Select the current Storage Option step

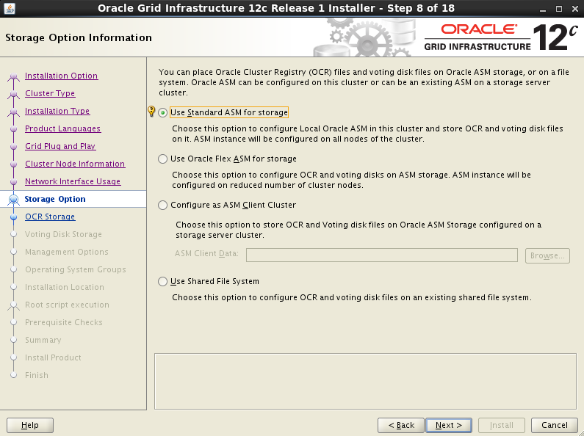click(55, 199)
